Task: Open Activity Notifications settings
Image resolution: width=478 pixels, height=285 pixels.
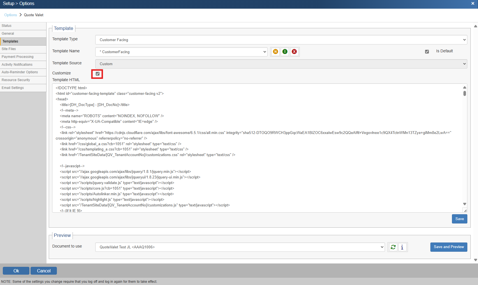Action: [x=23, y=65]
